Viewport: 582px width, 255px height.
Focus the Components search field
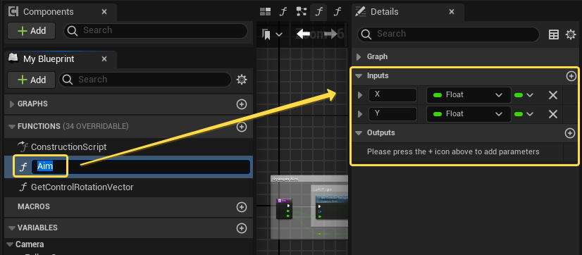156,31
